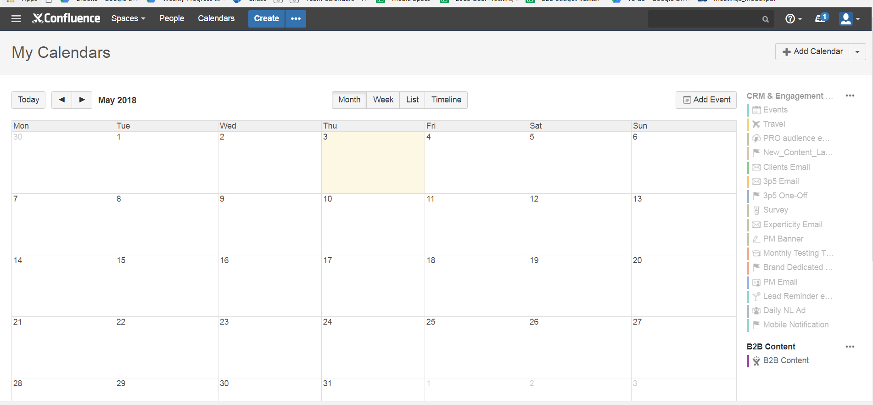The width and height of the screenshot is (873, 405).
Task: Click the Confluence logo
Action: click(66, 18)
